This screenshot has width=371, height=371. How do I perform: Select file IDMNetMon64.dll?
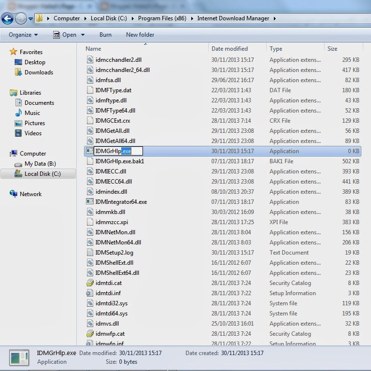pos(118,243)
